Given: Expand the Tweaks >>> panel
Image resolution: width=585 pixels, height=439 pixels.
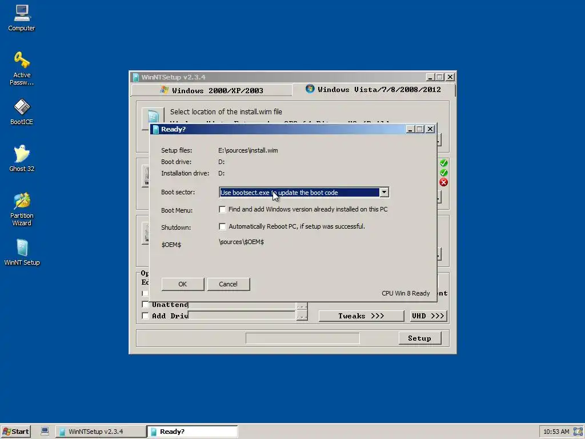Looking at the screenshot, I should 361,316.
